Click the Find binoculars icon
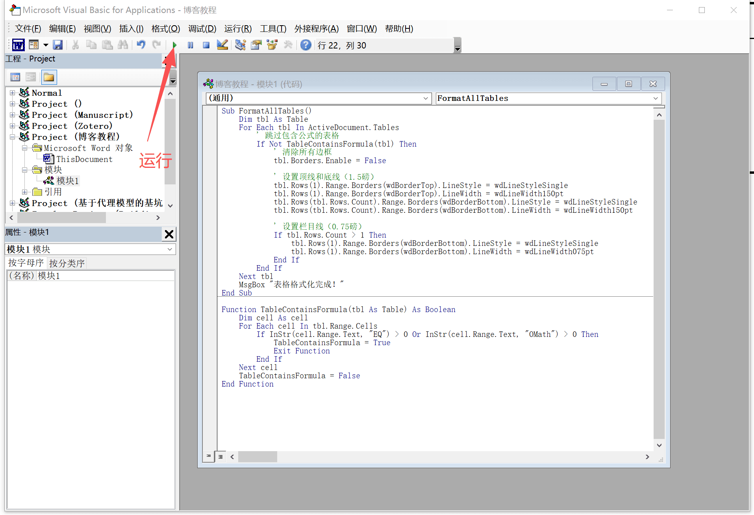 [123, 45]
